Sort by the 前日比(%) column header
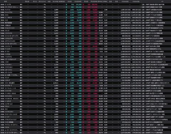 pyautogui.click(x=42, y=1)
